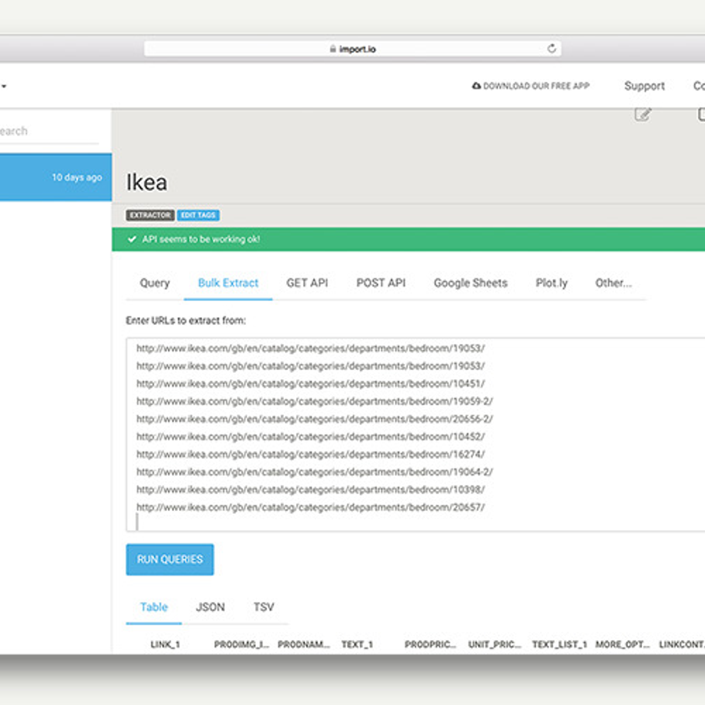Switch to the Bulk Extract tab

tap(228, 283)
